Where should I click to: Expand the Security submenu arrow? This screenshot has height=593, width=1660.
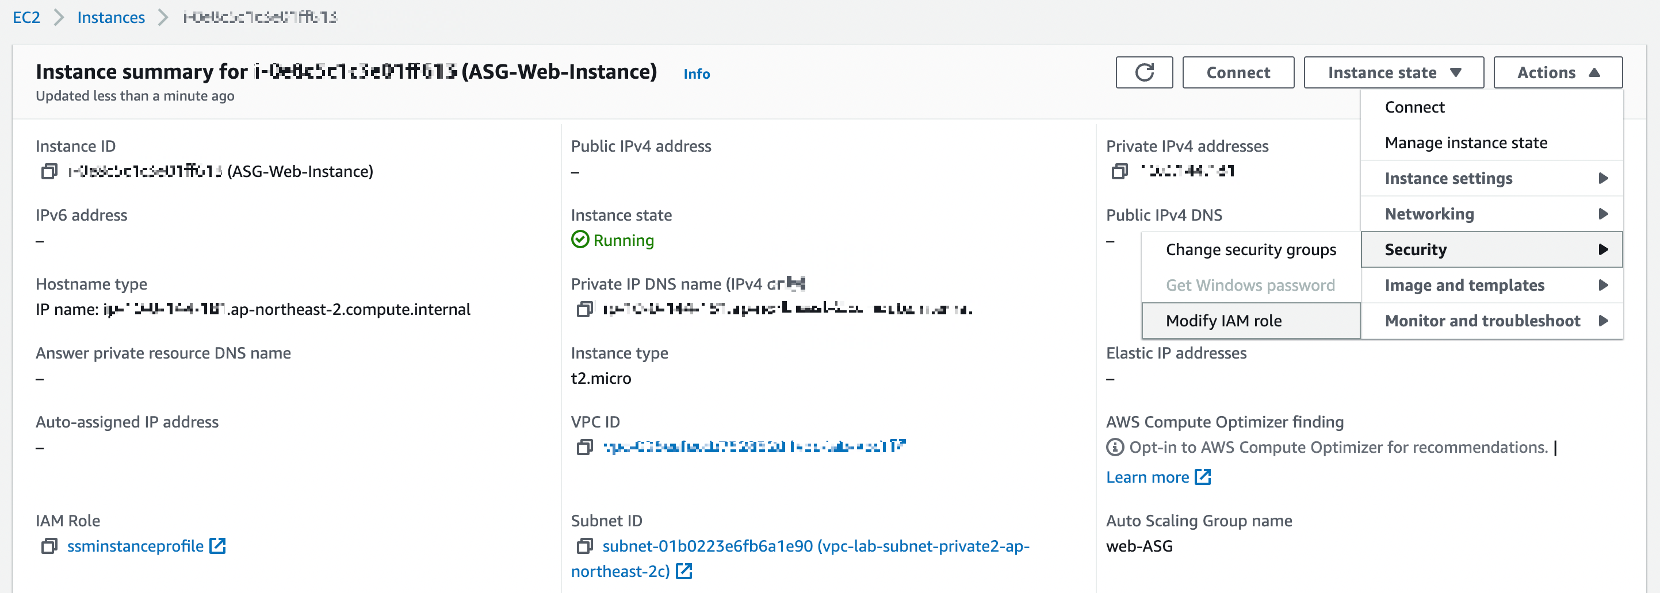pos(1603,250)
